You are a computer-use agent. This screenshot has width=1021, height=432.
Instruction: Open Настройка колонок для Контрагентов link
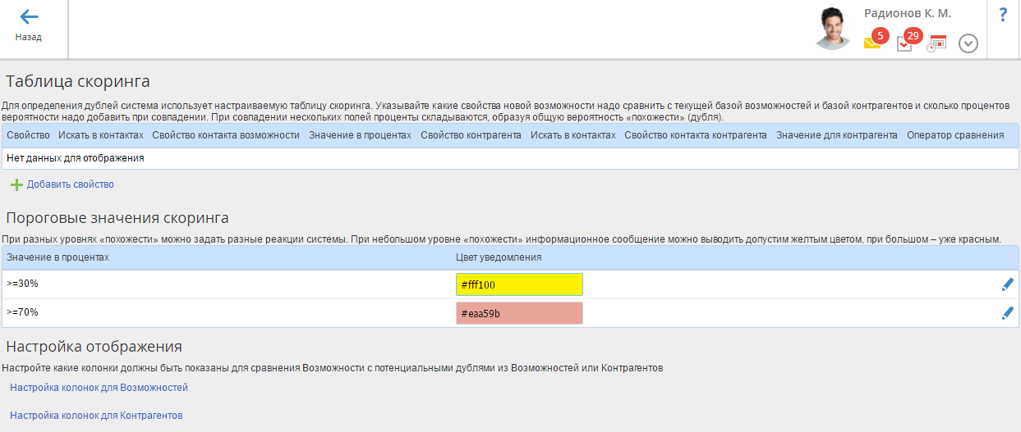tap(96, 416)
